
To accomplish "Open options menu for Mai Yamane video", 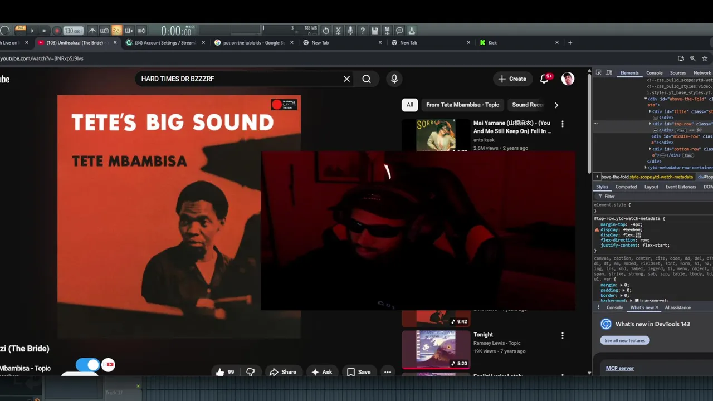I will [562, 124].
